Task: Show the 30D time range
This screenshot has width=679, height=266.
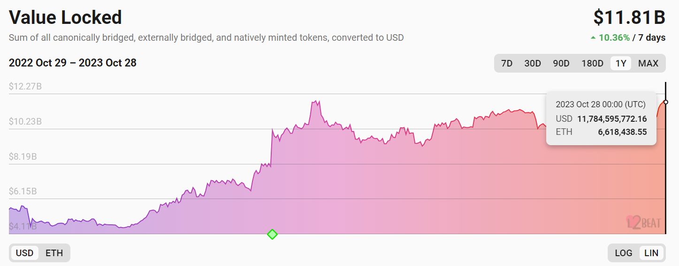Action: point(532,63)
